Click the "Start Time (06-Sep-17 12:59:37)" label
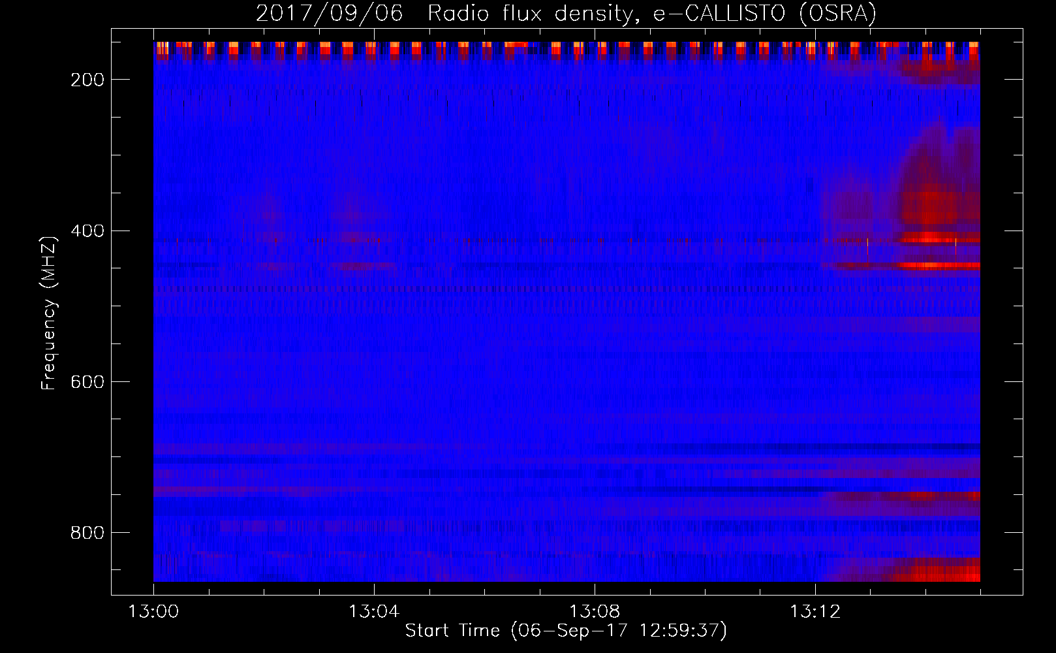Image resolution: width=1056 pixels, height=653 pixels. click(566, 631)
